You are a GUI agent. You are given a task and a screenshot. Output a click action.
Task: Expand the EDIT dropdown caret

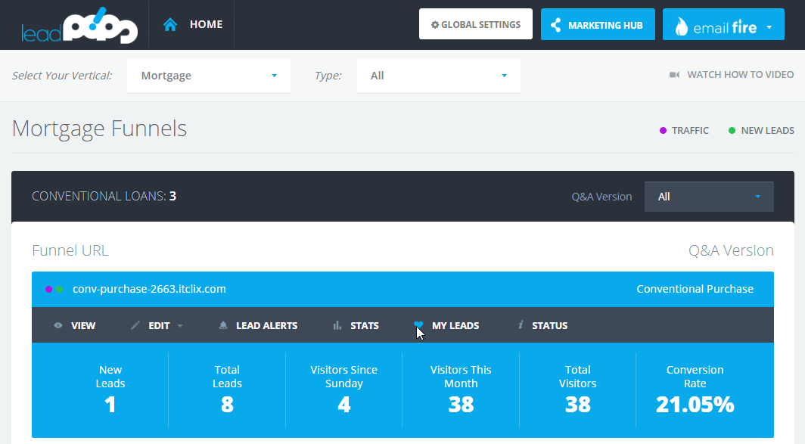[180, 326]
